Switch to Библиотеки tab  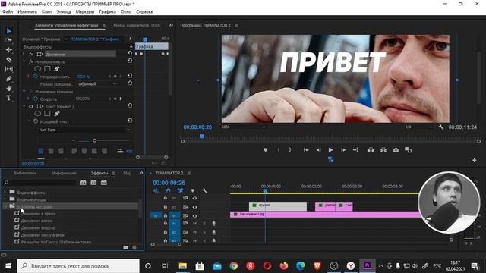click(x=25, y=174)
